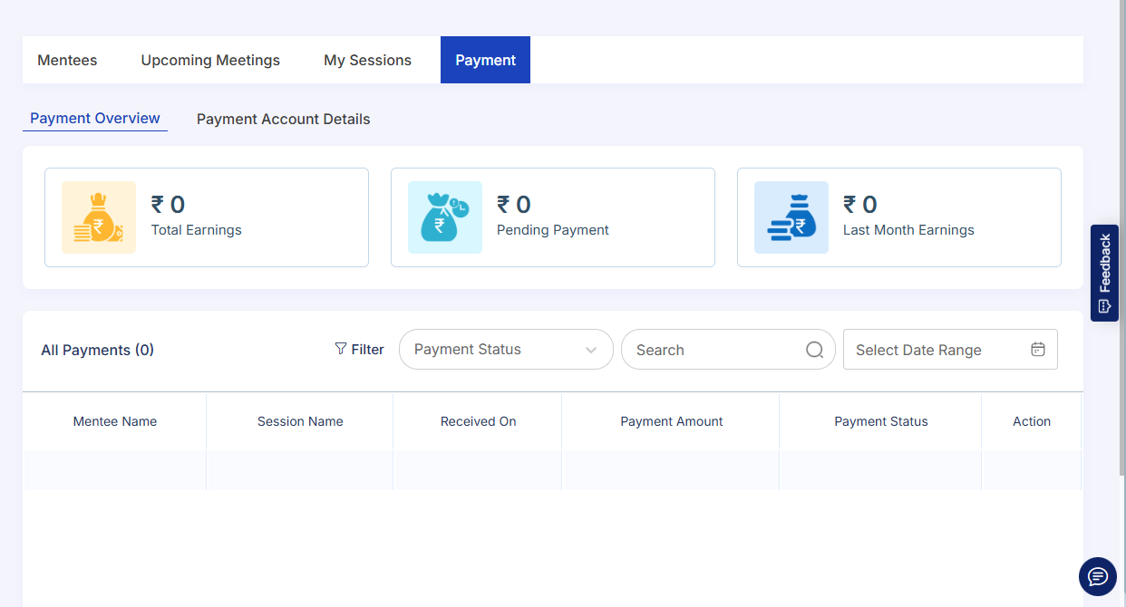
Task: Go to the My Sessions tab
Action: coord(367,60)
